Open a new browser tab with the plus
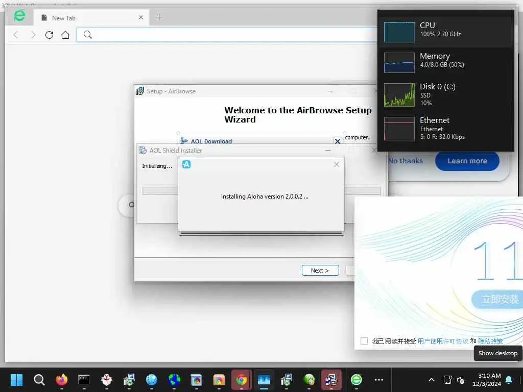 coord(159,17)
